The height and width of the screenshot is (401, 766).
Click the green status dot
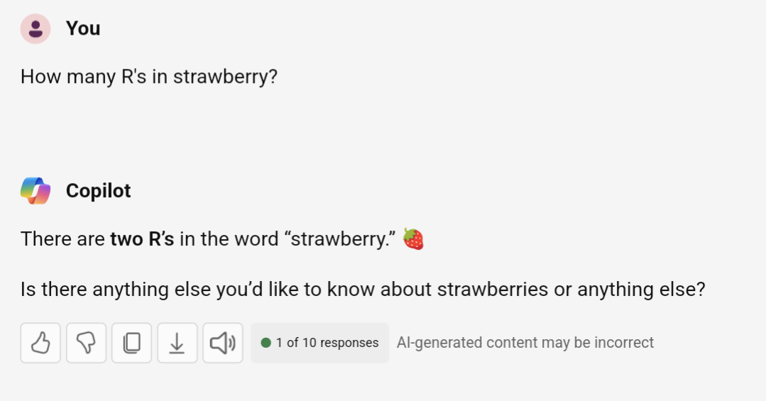click(266, 343)
